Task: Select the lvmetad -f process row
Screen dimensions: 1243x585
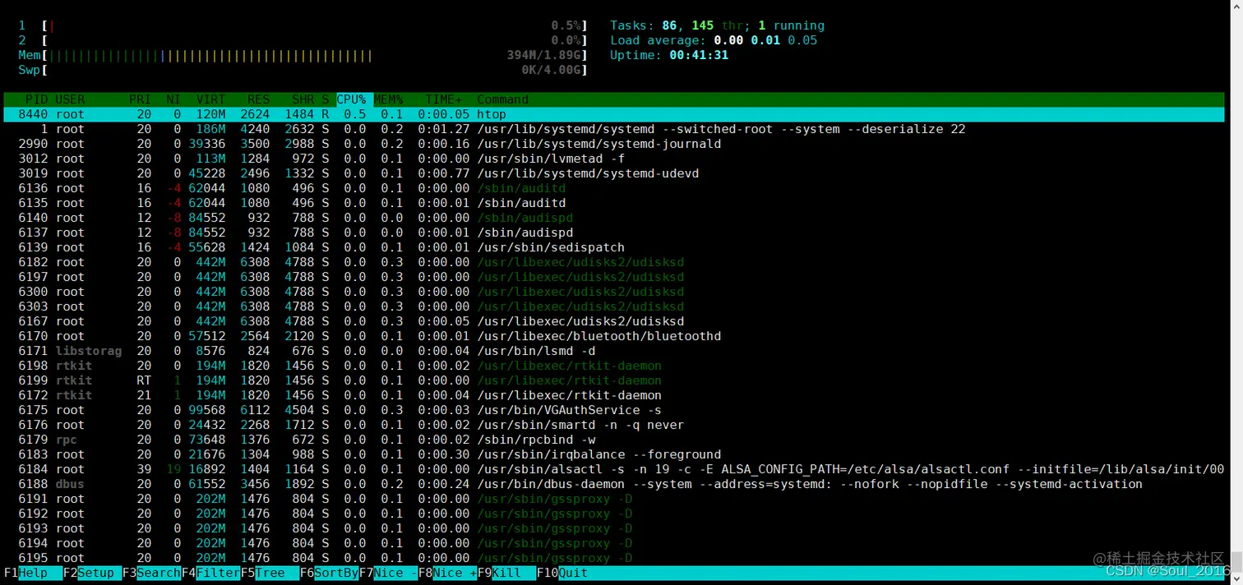Action: tap(614, 159)
